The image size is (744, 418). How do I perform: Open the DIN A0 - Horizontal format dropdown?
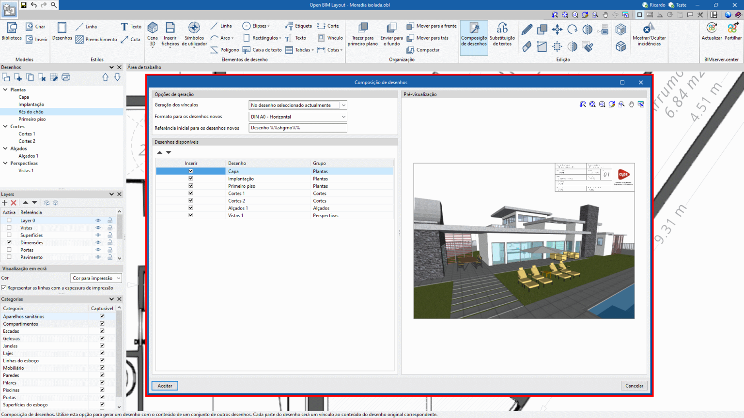tap(343, 117)
